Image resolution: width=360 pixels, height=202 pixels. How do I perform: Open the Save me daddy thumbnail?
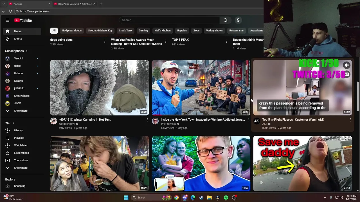pos(303,164)
